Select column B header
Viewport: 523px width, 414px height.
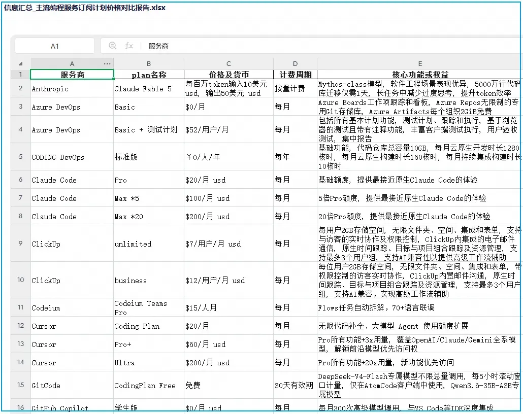pyautogui.click(x=149, y=63)
